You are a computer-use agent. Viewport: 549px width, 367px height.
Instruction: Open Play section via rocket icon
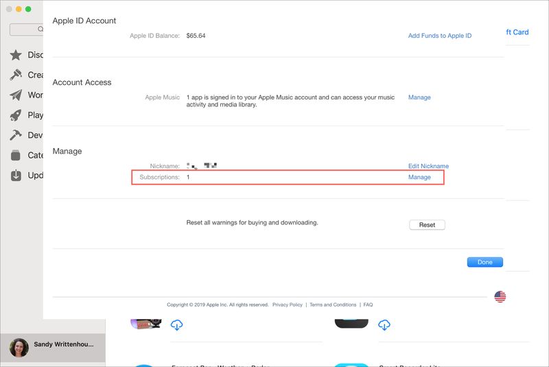pyautogui.click(x=16, y=115)
